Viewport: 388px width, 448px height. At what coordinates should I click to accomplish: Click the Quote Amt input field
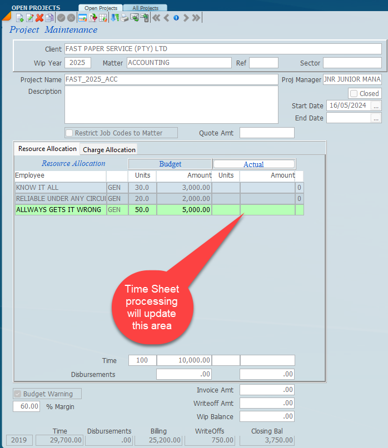(x=267, y=133)
